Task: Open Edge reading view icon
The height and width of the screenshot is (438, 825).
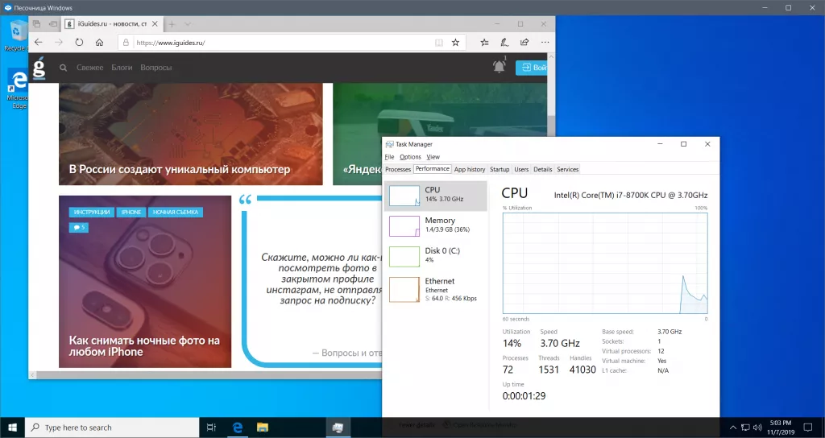Action: click(x=438, y=42)
